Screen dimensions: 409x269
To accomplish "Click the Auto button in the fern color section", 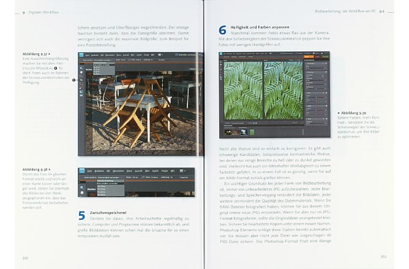I will point(323,93).
